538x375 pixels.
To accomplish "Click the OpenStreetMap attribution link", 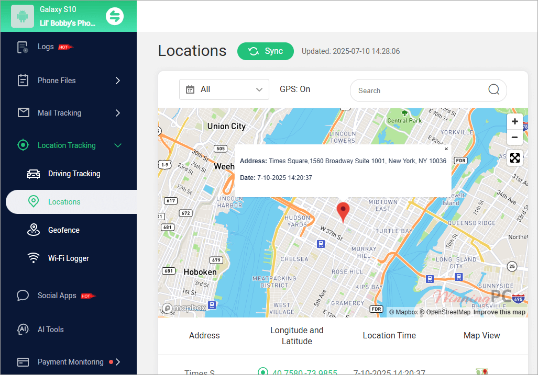I will [445, 312].
